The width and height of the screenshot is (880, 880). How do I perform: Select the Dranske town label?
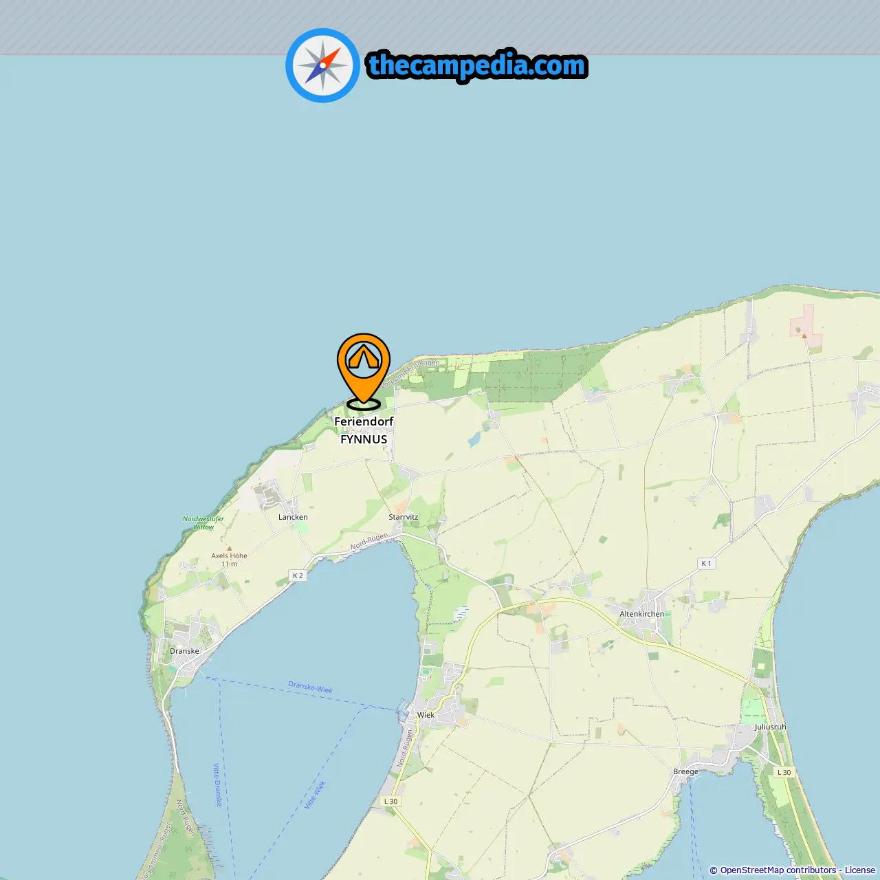click(184, 651)
